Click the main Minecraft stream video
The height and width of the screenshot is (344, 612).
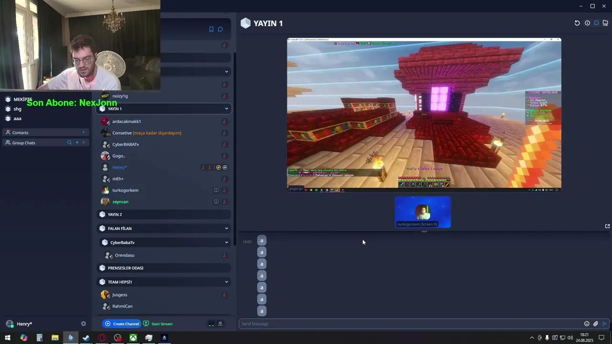[424, 115]
